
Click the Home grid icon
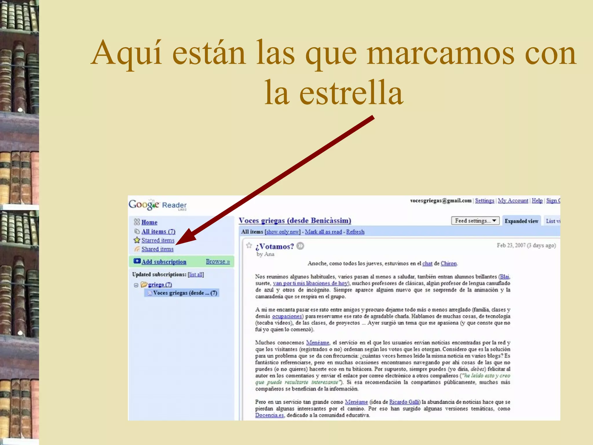pyautogui.click(x=137, y=222)
